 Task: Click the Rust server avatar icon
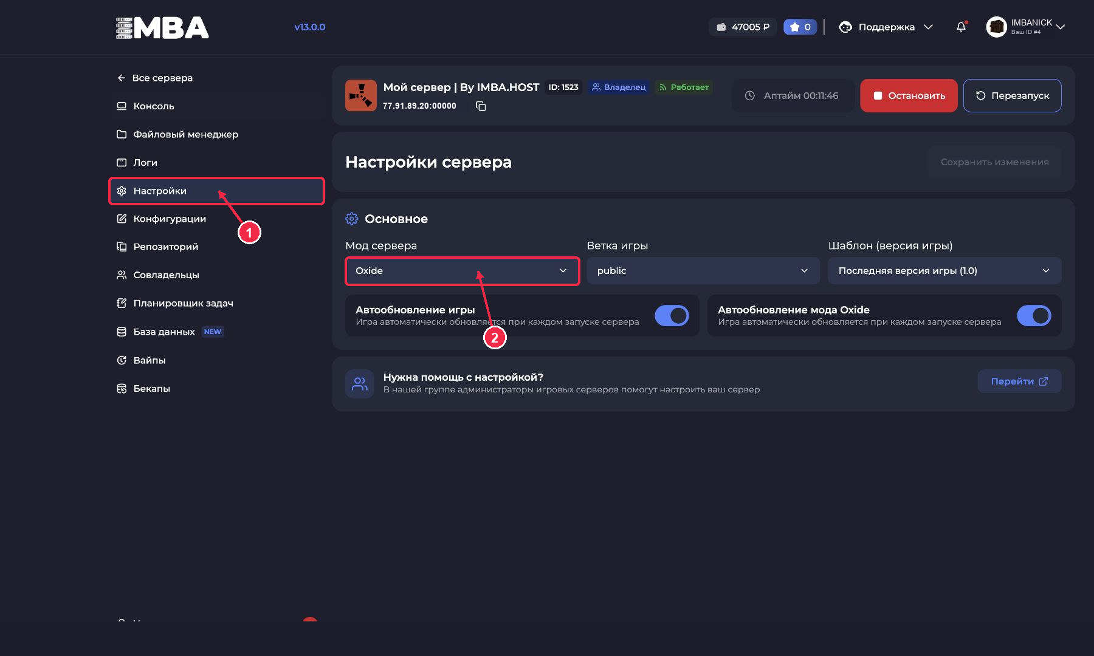(x=361, y=95)
